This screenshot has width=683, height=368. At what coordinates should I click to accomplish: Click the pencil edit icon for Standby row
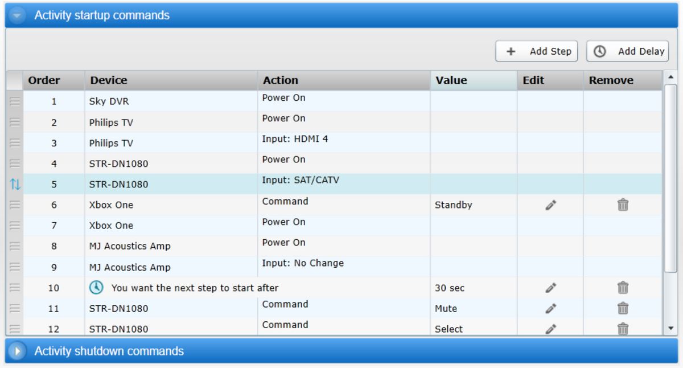click(x=550, y=205)
